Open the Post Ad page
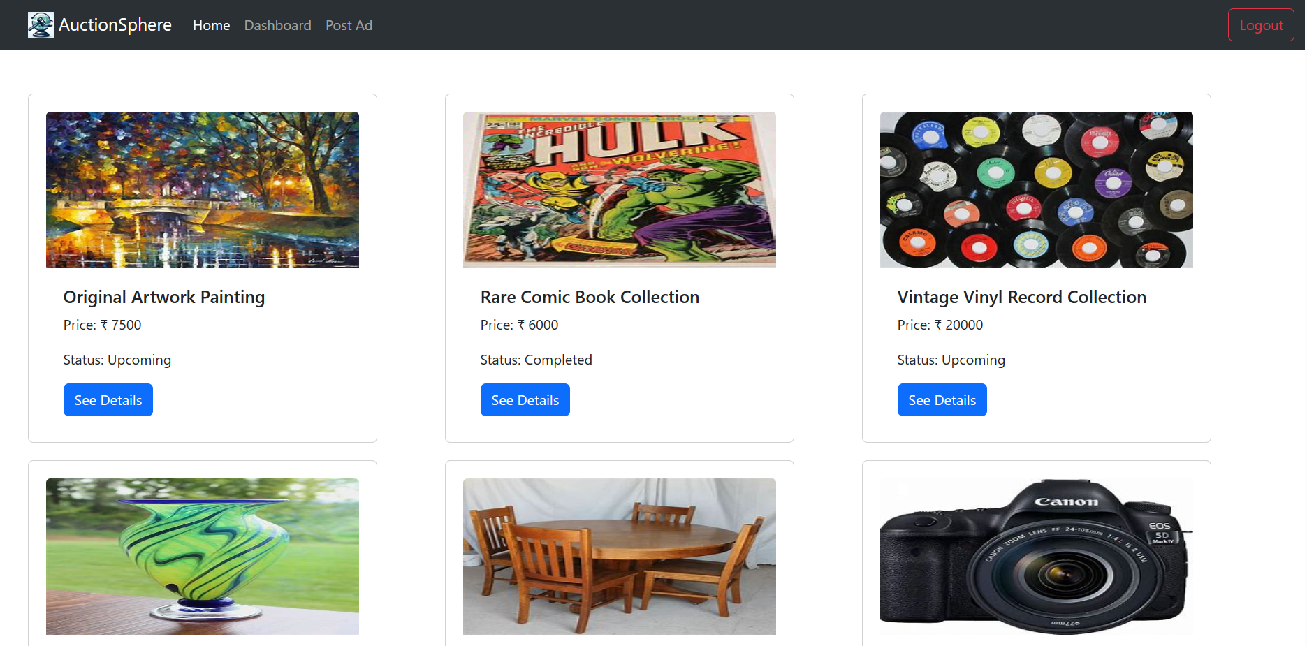The width and height of the screenshot is (1307, 646). point(349,25)
